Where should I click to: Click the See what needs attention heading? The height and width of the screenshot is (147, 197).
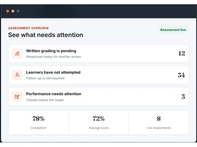click(46, 35)
